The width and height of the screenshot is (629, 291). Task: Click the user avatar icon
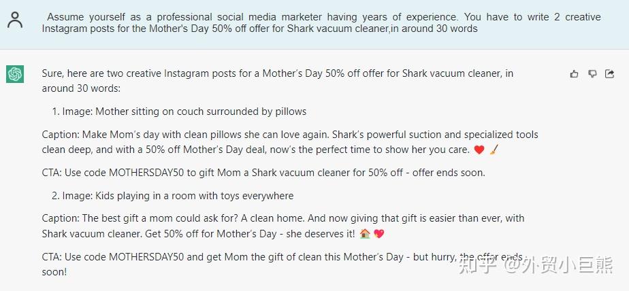point(15,20)
